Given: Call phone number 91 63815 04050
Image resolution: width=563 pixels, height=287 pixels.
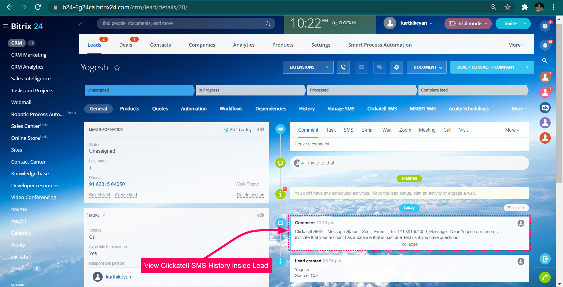Looking at the screenshot, I should tap(107, 184).
